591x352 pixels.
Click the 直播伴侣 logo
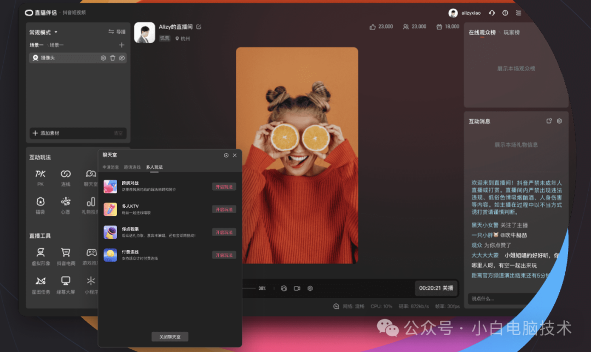point(28,13)
